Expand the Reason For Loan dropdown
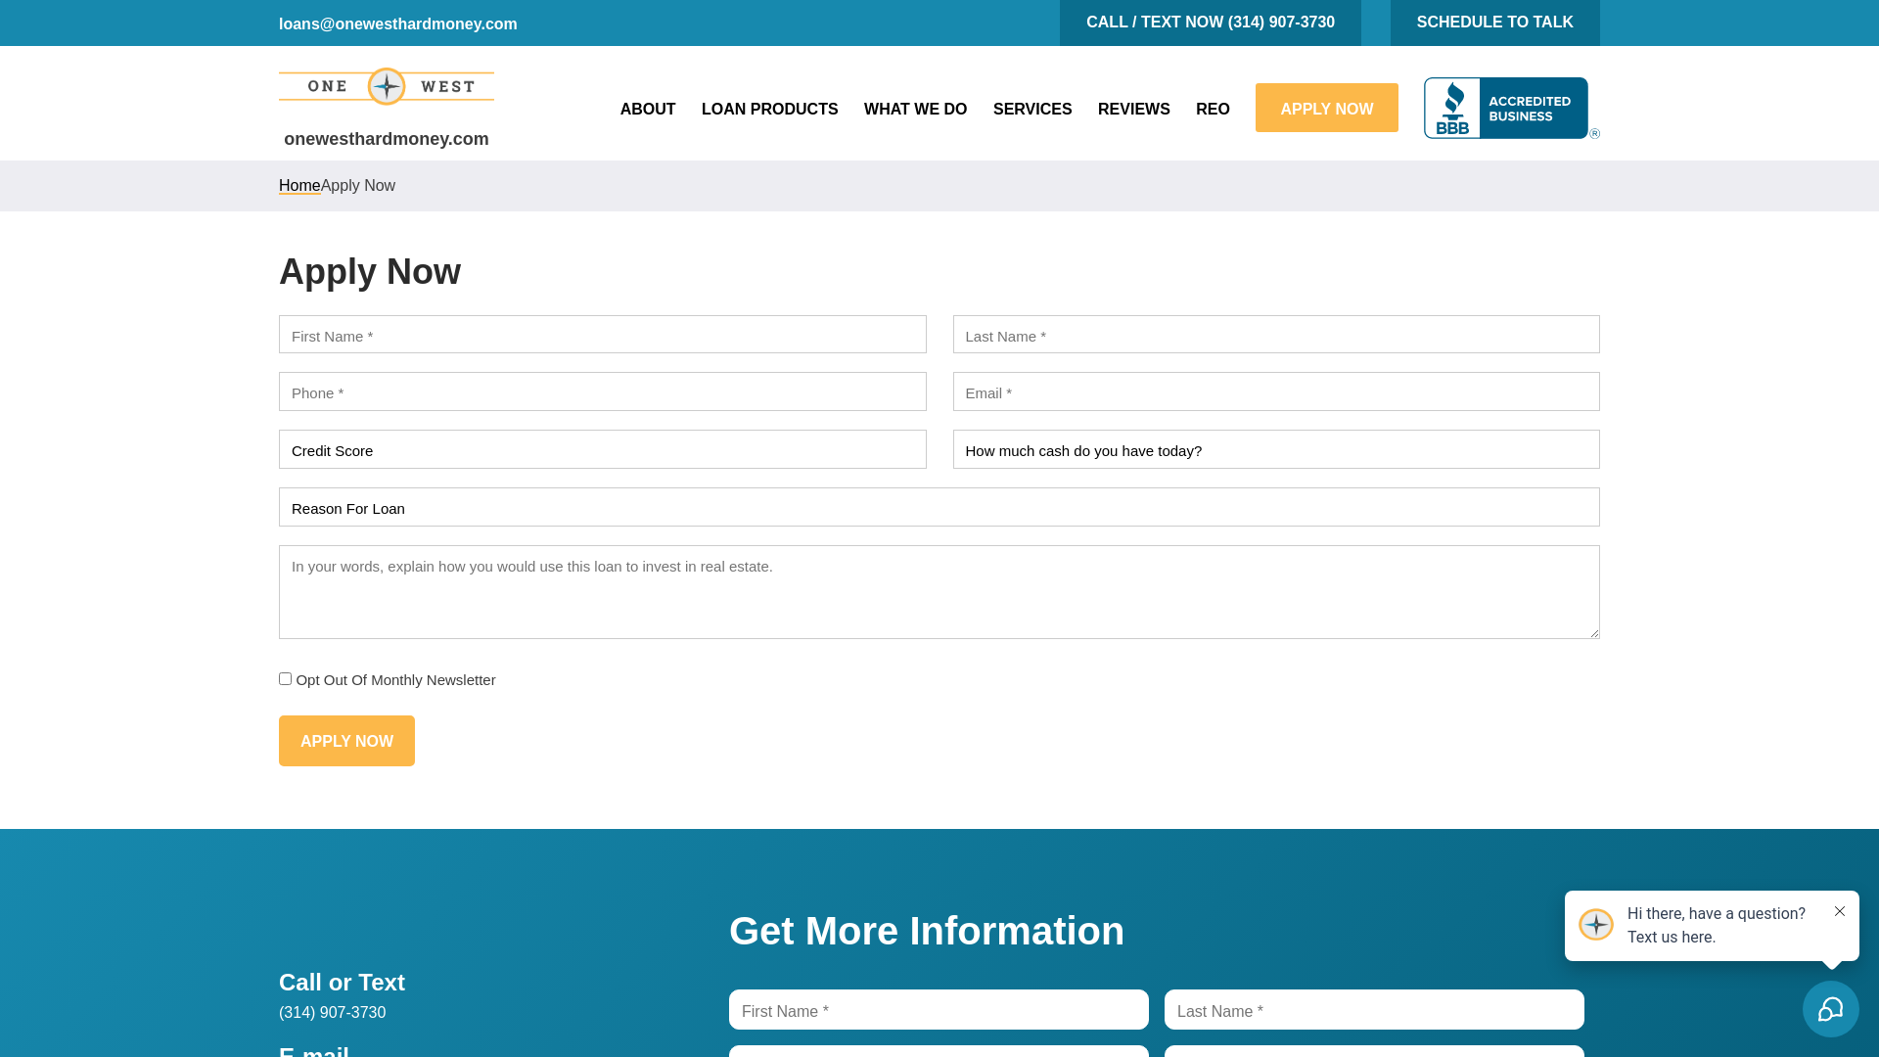This screenshot has width=1879, height=1057. tap(939, 508)
